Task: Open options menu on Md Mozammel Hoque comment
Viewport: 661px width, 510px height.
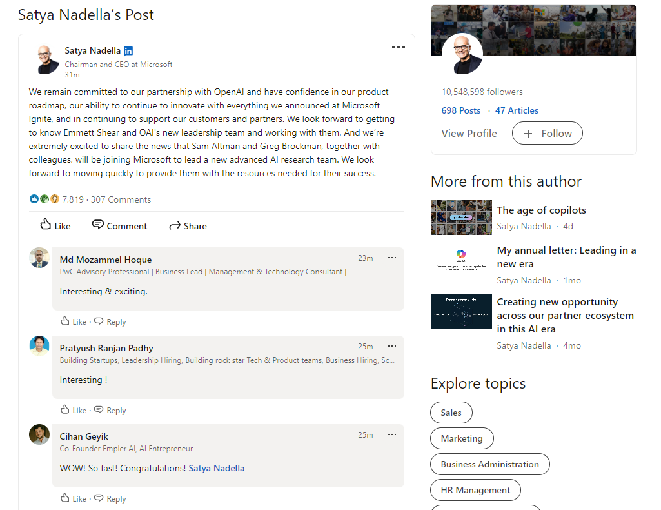Action: click(392, 258)
